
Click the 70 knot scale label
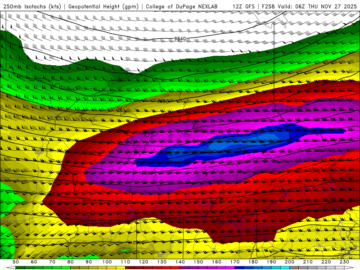(52, 262)
